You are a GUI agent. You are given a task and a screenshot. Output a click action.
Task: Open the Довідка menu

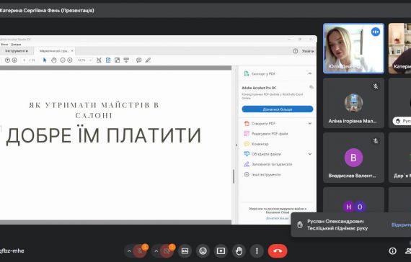(x=16, y=45)
